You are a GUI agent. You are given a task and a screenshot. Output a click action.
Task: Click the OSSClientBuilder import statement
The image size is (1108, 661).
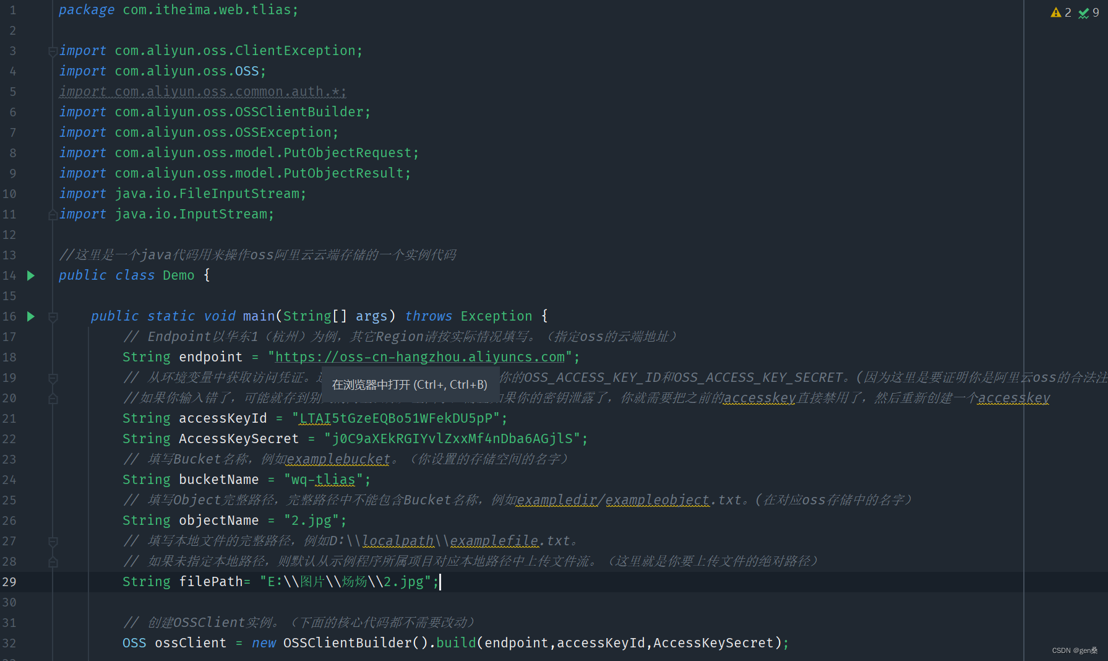215,112
